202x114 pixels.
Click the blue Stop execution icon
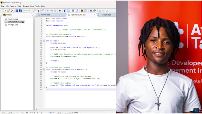pos(60,11)
